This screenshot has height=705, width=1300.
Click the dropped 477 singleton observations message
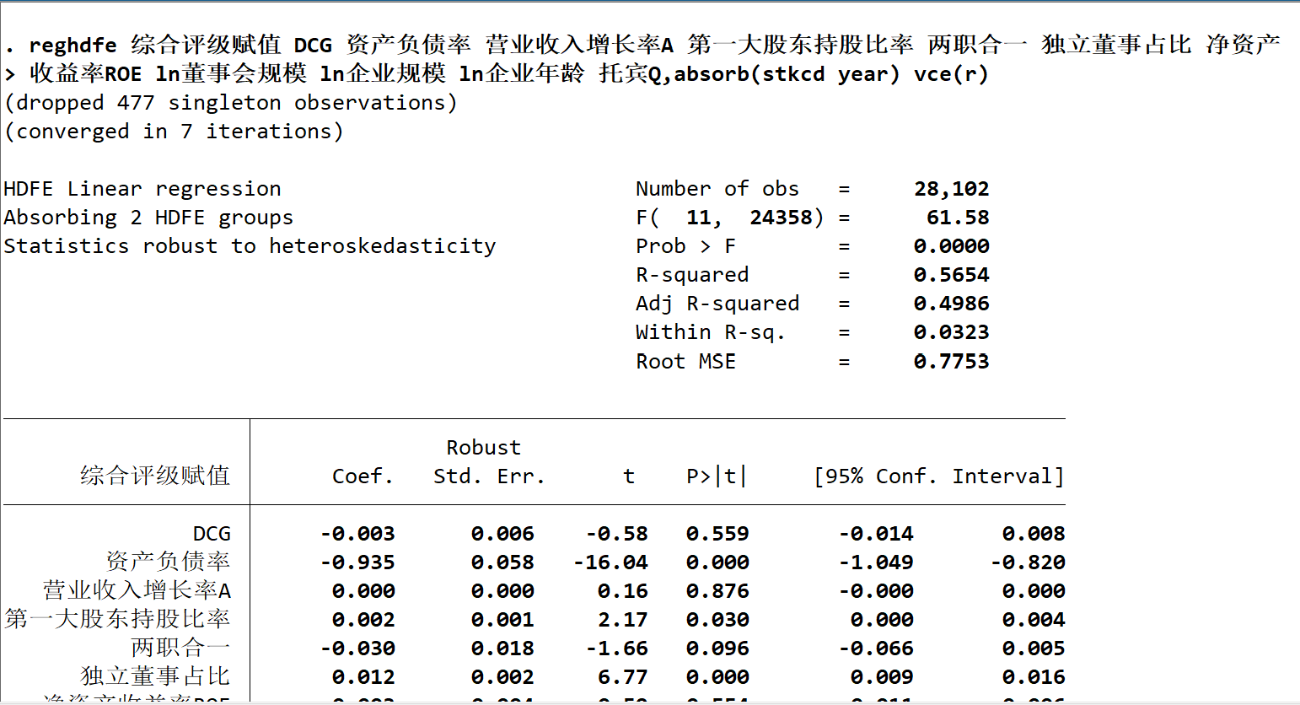coord(231,103)
